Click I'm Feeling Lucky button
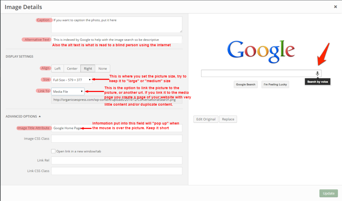This screenshot has width=342, height=201. (275, 84)
